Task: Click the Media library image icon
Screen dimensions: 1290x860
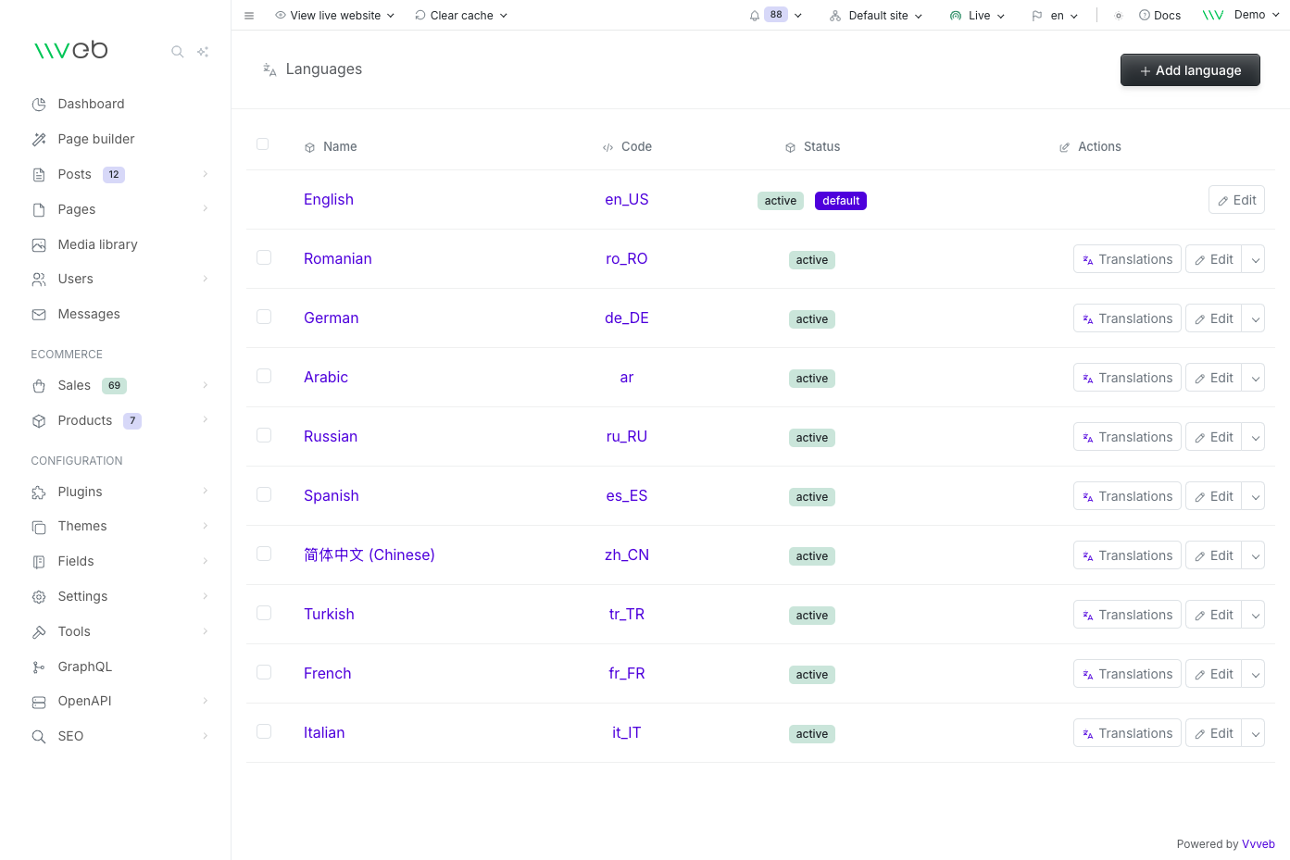Action: tap(39, 245)
